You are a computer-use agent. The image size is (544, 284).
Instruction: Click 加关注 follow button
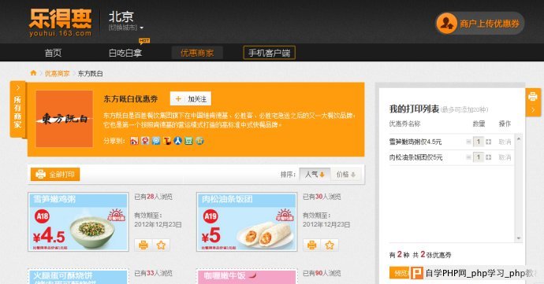point(191,98)
